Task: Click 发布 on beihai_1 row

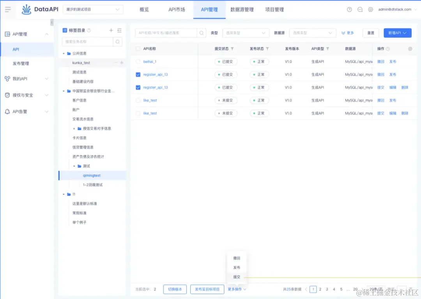Action: click(393, 62)
